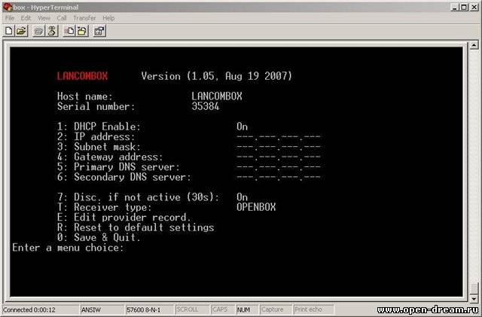Click the host name value LANCOMBOX
This screenshot has height=317, width=482.
(217, 96)
